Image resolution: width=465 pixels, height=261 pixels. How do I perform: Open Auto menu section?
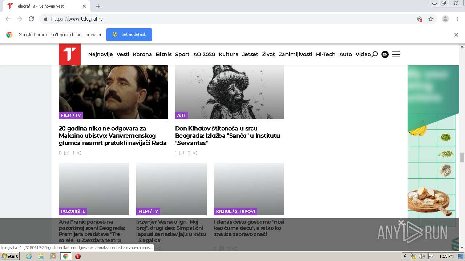[345, 54]
